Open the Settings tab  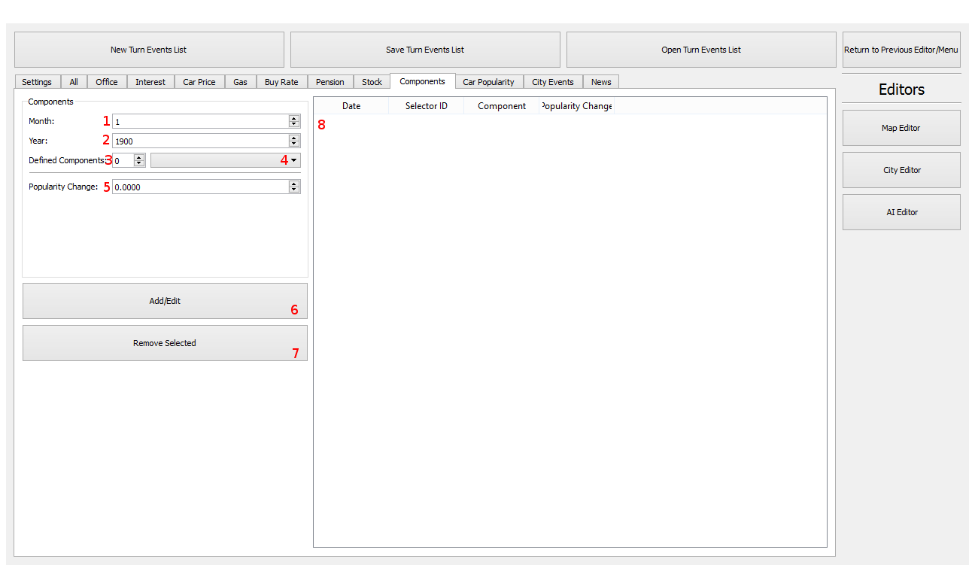click(37, 82)
